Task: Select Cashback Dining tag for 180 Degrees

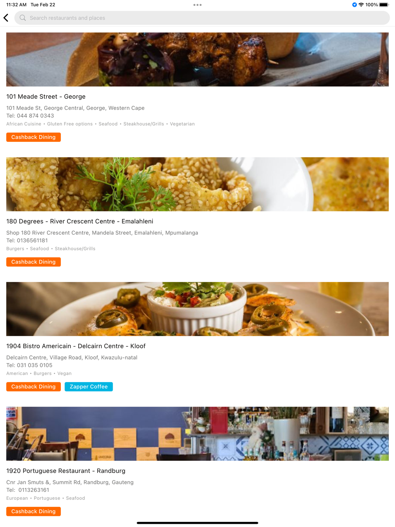Action: pyautogui.click(x=34, y=262)
